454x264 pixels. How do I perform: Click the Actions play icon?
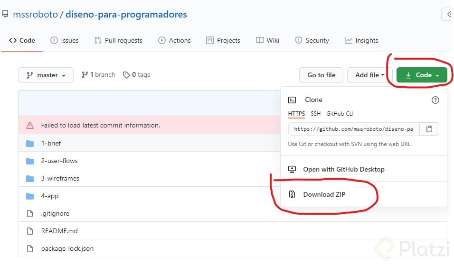[161, 40]
